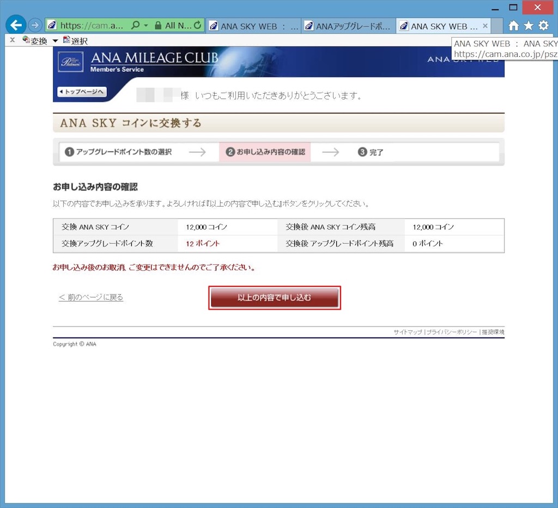Click the 選択 toolbar button
This screenshot has width=558, height=508.
tap(75, 40)
